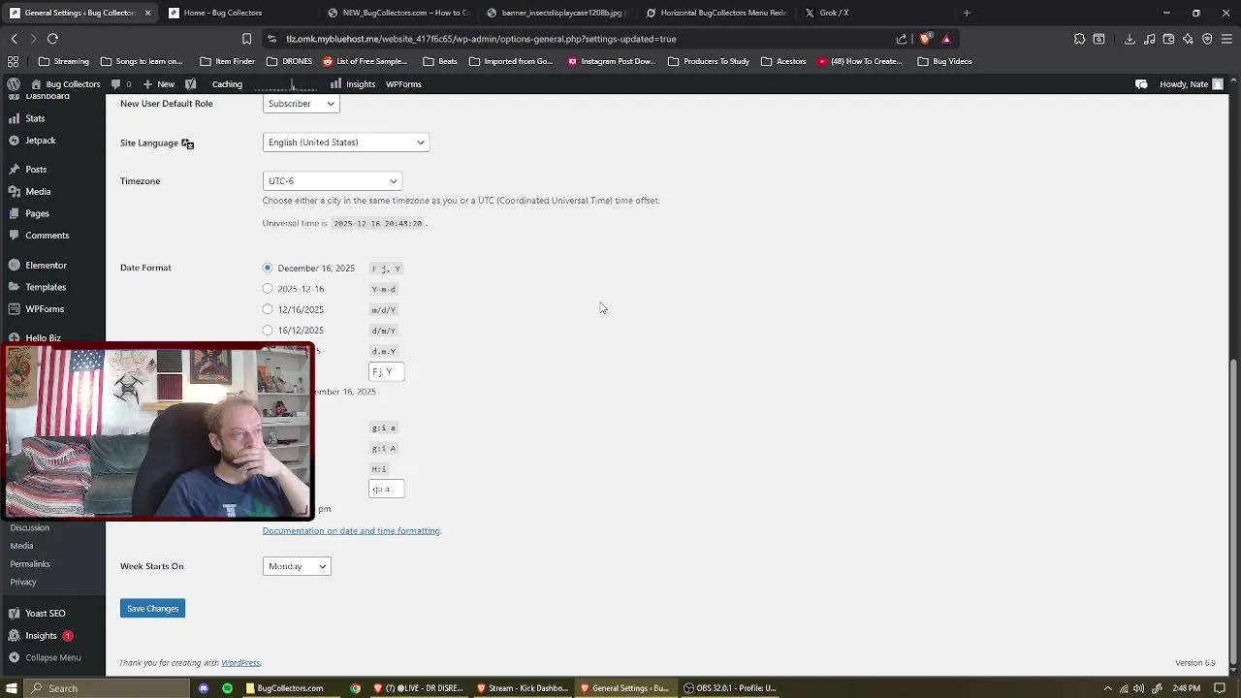The image size is (1241, 698).
Task: Click the Brave Rewards triangle icon
Action: point(946,39)
